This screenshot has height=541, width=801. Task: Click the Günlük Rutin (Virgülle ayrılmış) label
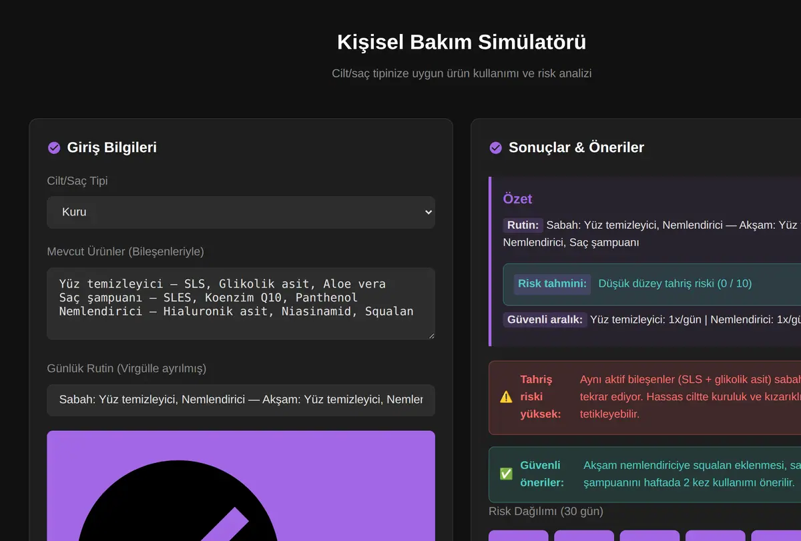[x=127, y=368]
